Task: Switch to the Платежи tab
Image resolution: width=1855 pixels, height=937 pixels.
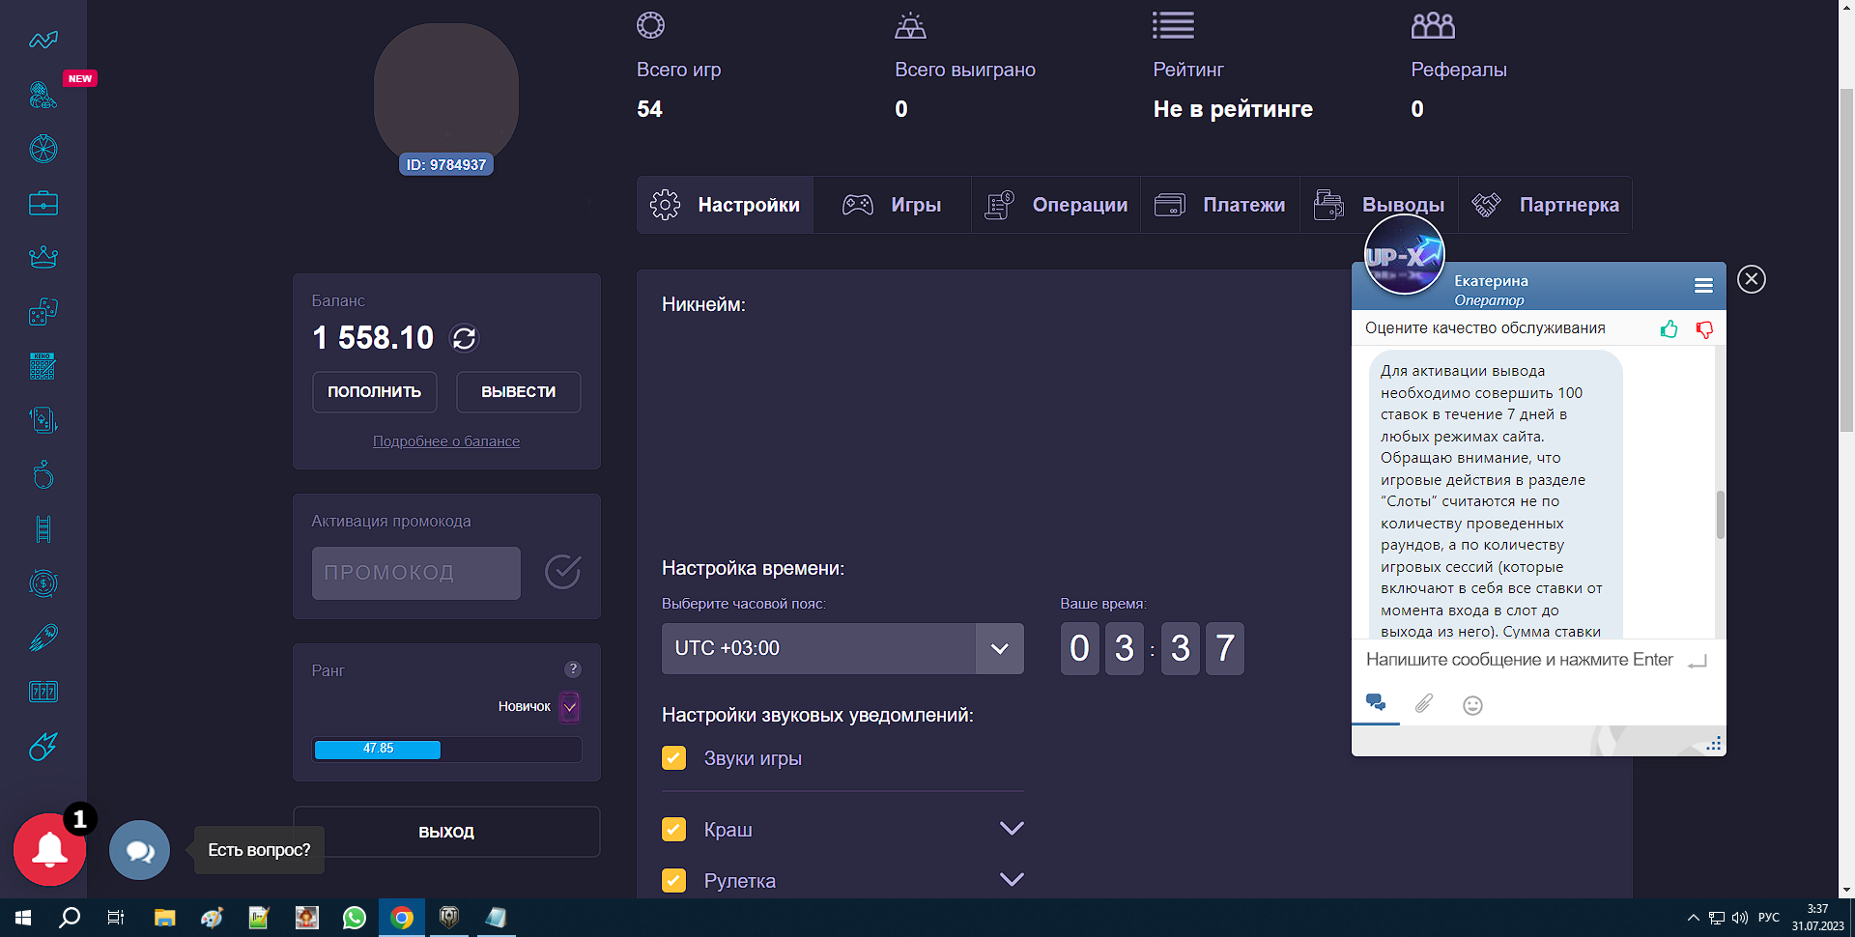Action: [1220, 205]
